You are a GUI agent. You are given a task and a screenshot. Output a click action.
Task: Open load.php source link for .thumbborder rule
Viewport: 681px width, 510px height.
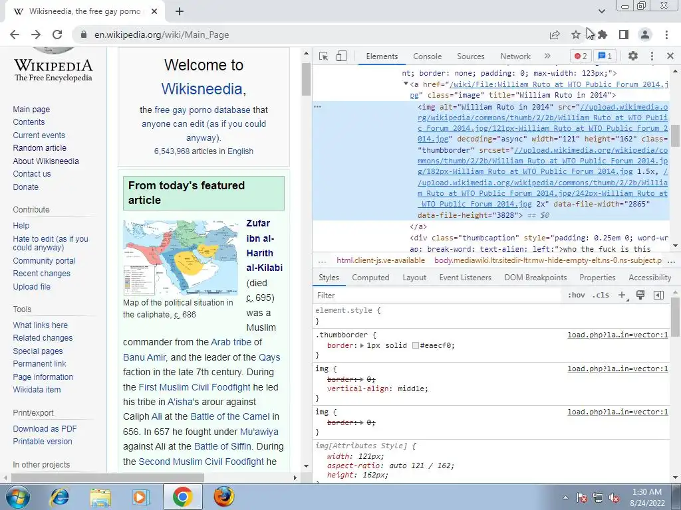coord(618,335)
